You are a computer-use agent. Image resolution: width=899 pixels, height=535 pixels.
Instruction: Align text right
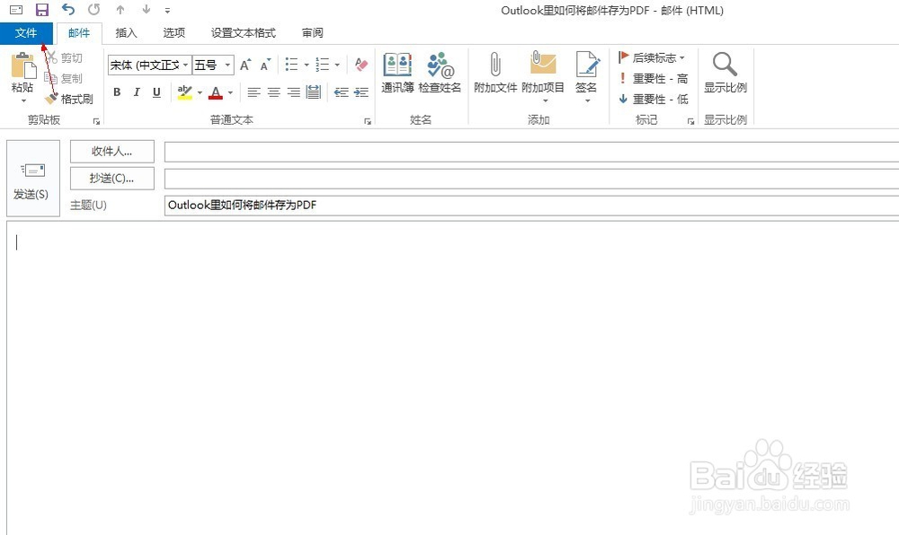[x=294, y=92]
